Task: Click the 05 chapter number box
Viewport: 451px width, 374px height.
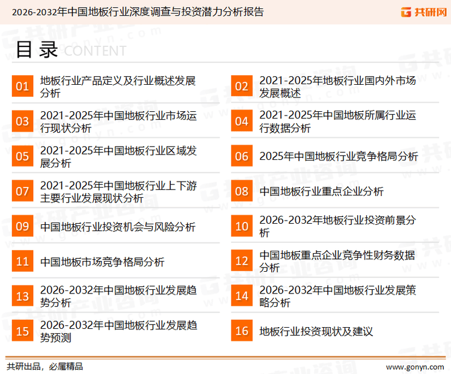Action: (22, 156)
